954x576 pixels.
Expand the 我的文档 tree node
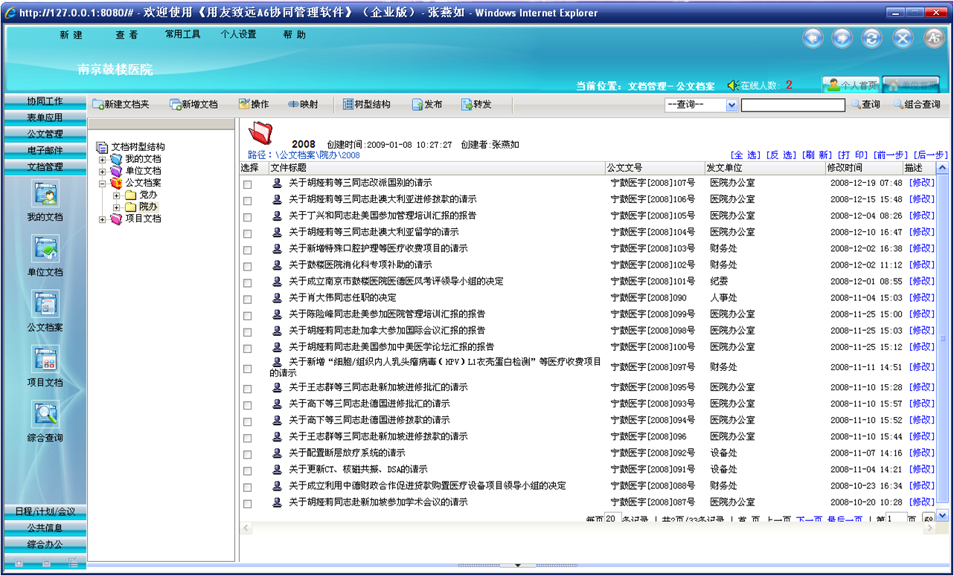[x=103, y=159]
